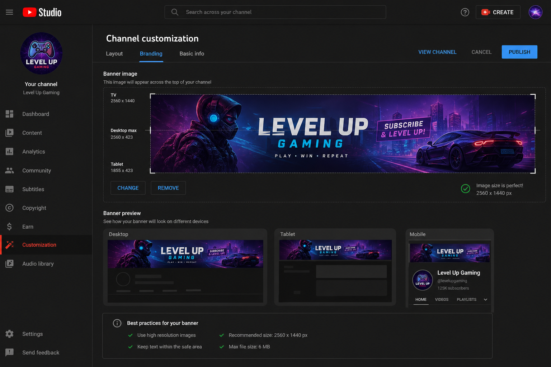Screen dimensions: 551x367
Task: Click the search magnifier icon
Action: click(x=175, y=12)
